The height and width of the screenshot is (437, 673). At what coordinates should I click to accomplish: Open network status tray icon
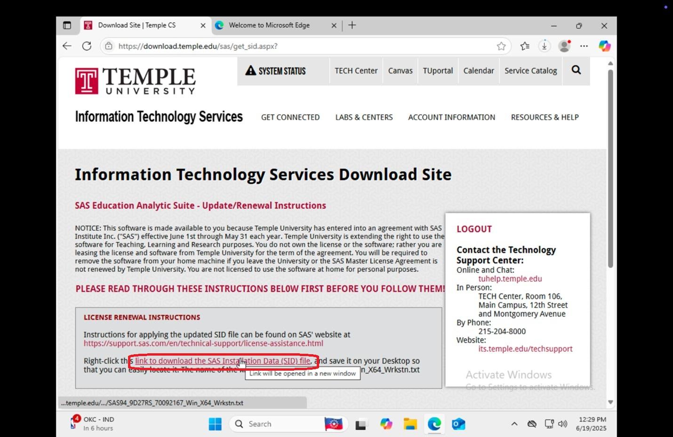tap(549, 424)
